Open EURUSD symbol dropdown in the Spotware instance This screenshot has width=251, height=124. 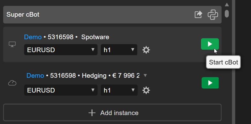[x=61, y=50]
